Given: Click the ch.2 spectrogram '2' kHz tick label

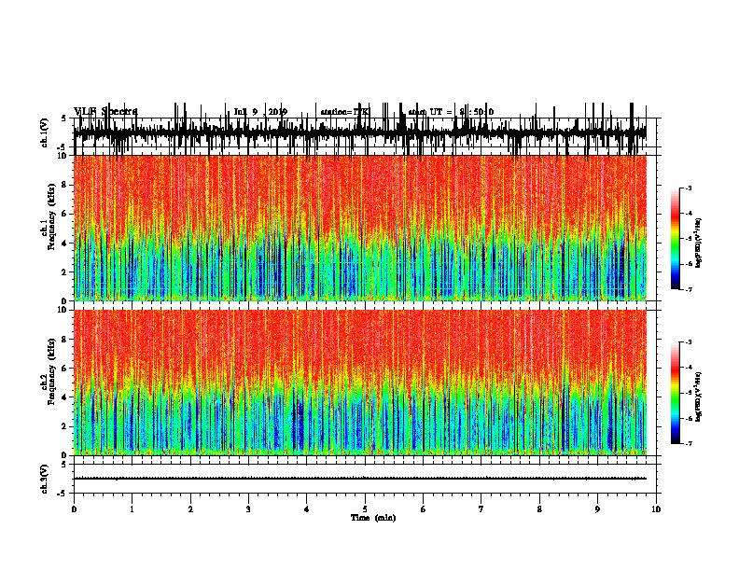Looking at the screenshot, I should [x=65, y=426].
